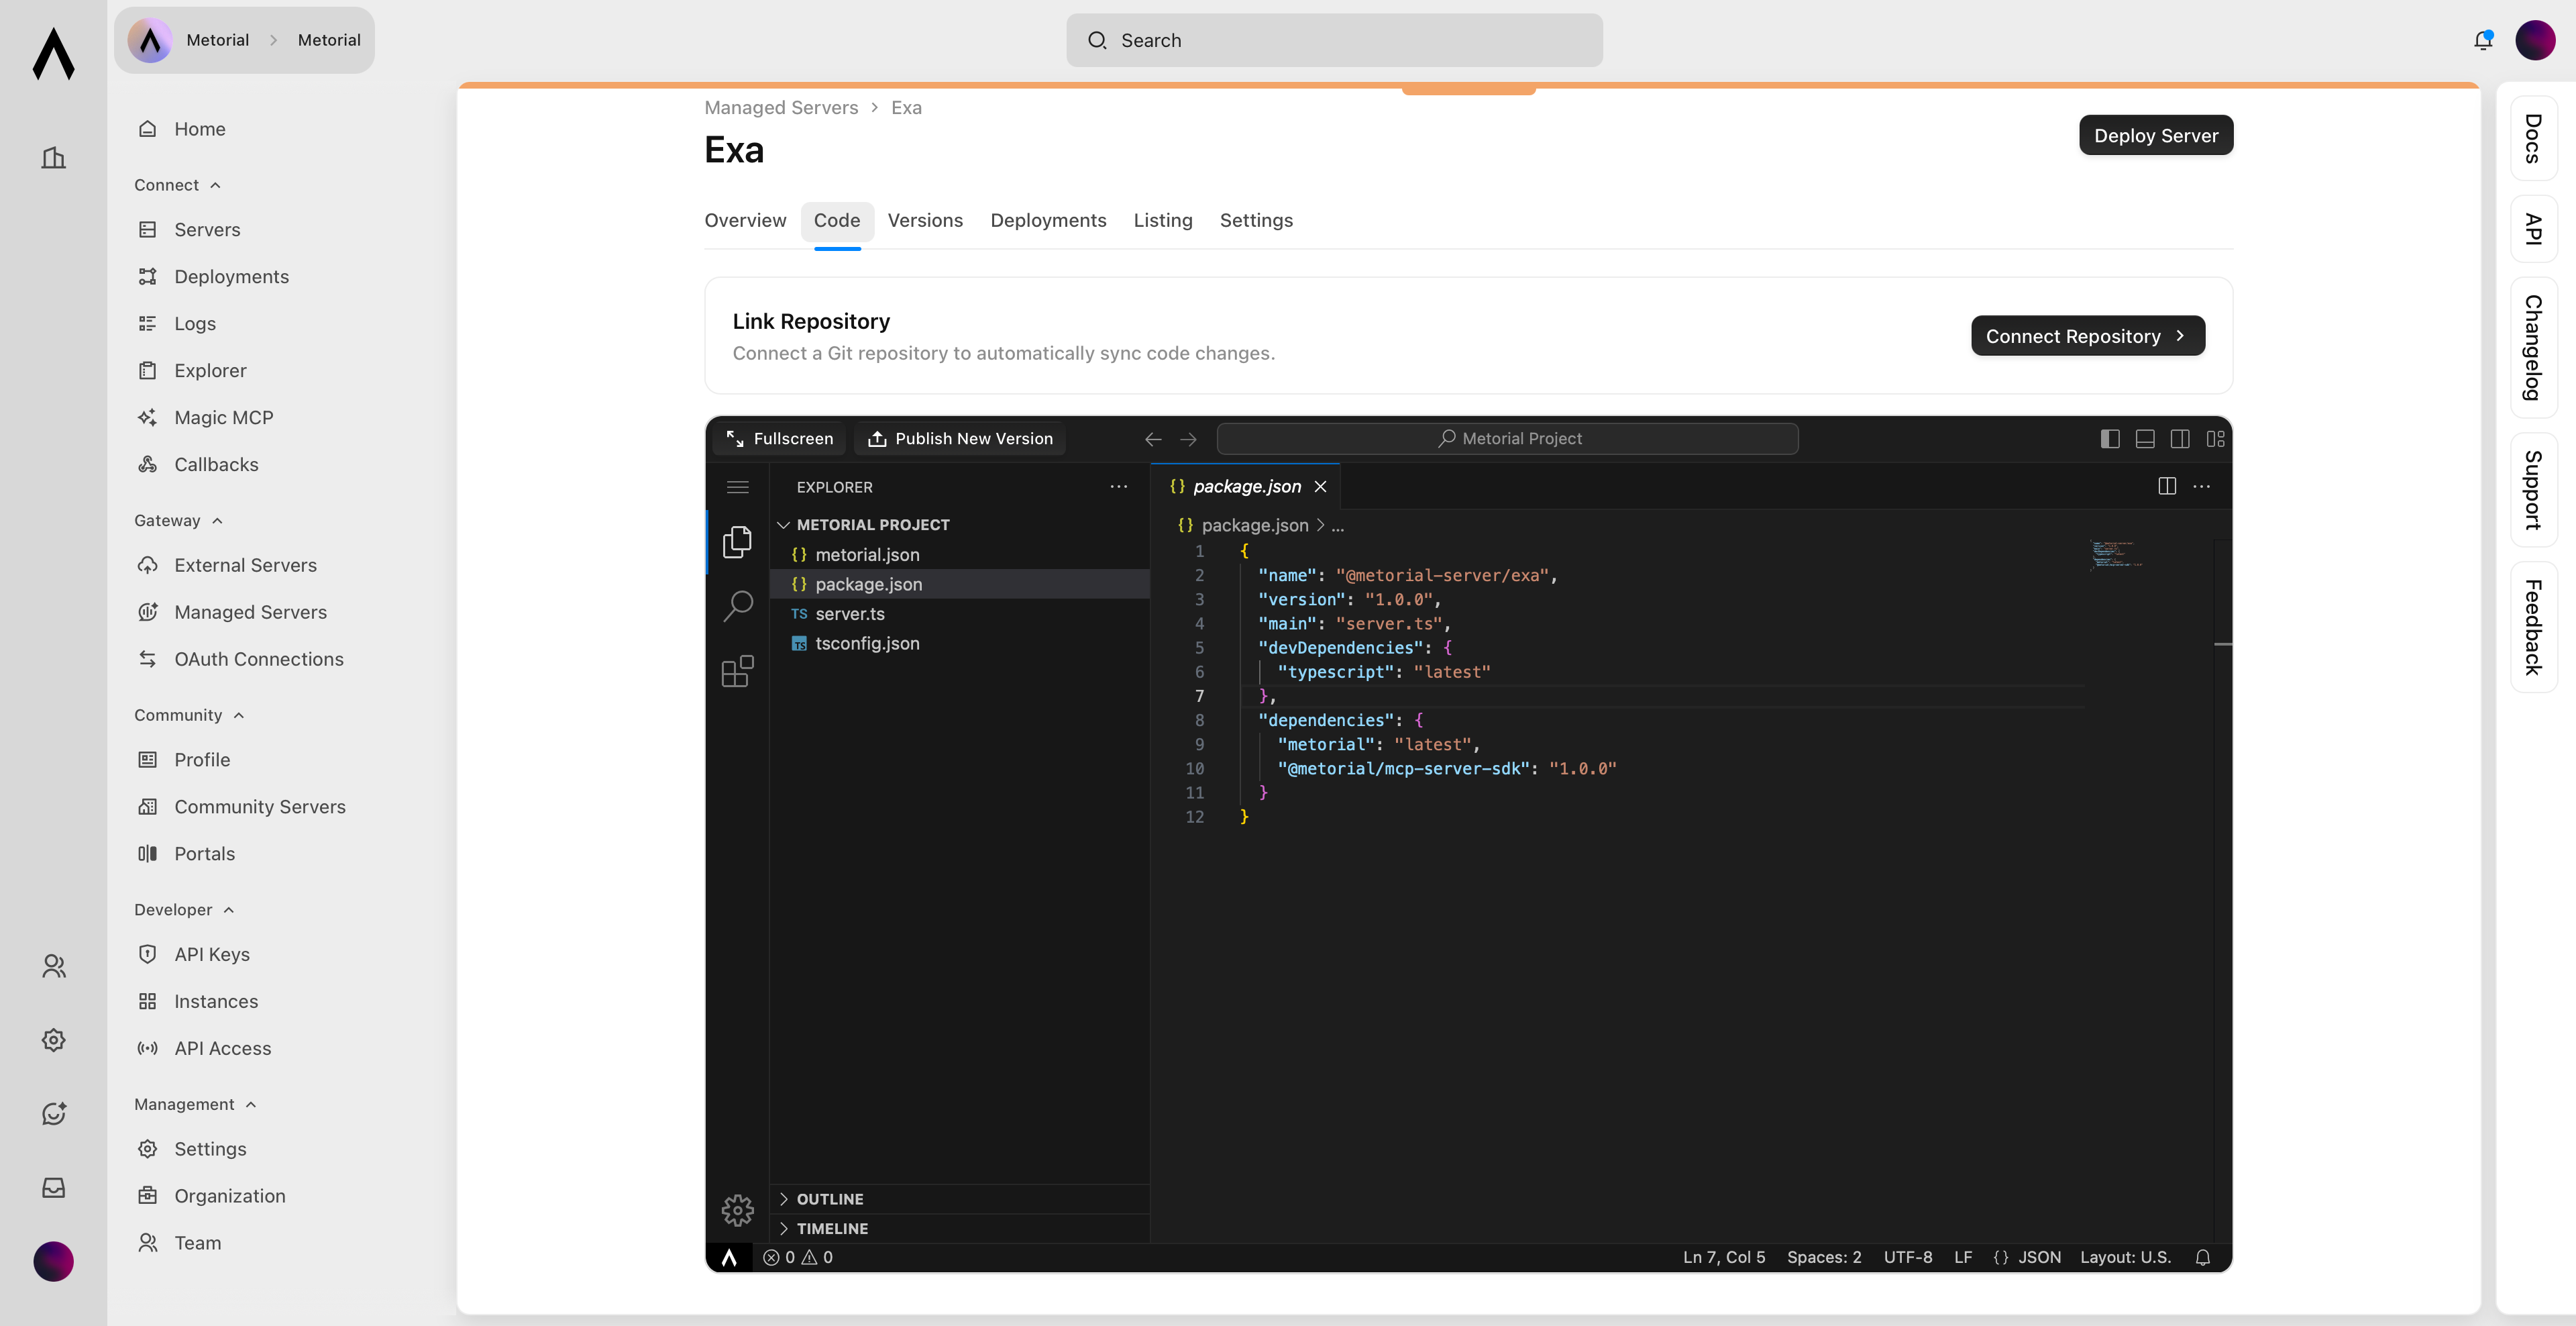Click the editor Manage gear icon
Image resolution: width=2576 pixels, height=1326 pixels.
(738, 1210)
